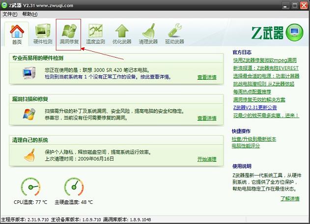Open link 选择最合适的电源：功率计算器

coord(266,76)
